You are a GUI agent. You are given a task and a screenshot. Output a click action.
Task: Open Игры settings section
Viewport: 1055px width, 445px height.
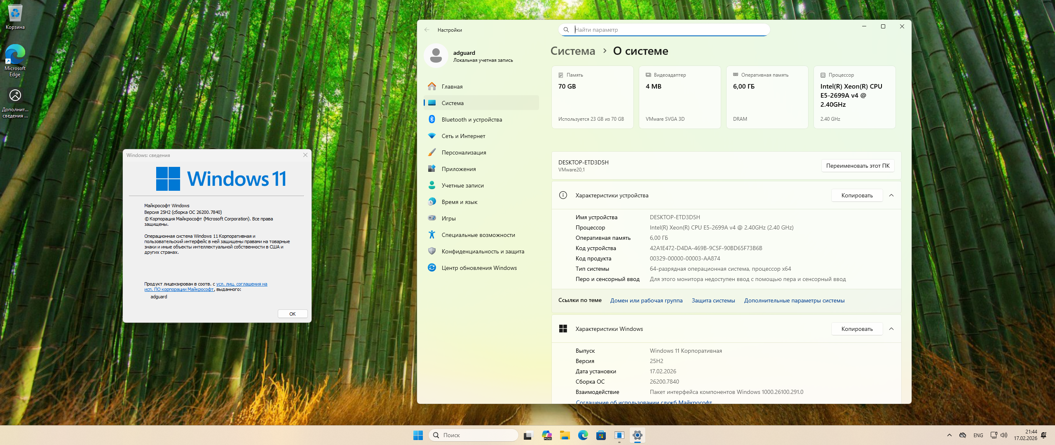(x=448, y=218)
